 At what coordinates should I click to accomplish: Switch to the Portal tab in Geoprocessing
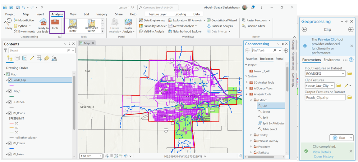[x=279, y=59]
